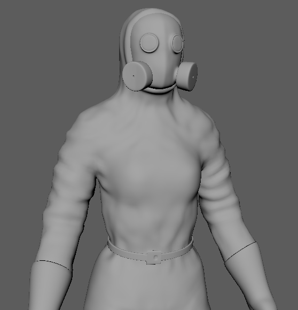Pick the center dot on the screen-left filter canister
This screenshot has width=298, height=310.
134,76
